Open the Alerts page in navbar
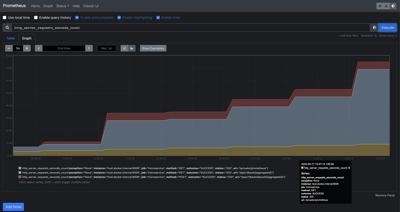Viewport: 400px width, 212px height. point(35,6)
